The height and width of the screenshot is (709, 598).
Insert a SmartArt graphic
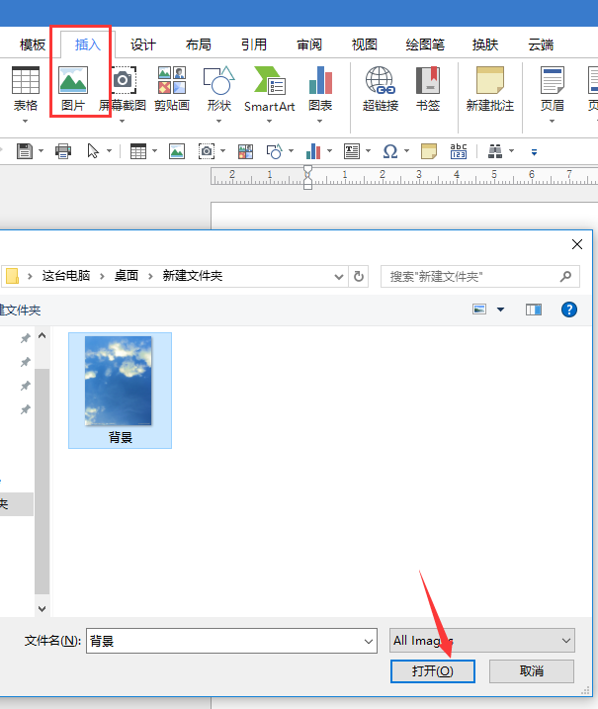point(270,90)
